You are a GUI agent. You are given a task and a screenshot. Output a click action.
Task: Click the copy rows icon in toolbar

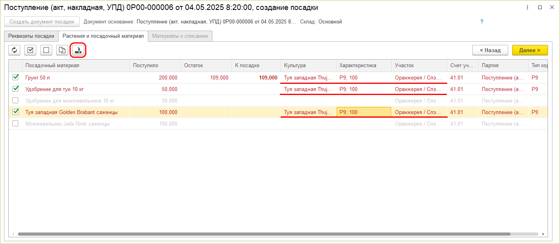click(x=62, y=50)
